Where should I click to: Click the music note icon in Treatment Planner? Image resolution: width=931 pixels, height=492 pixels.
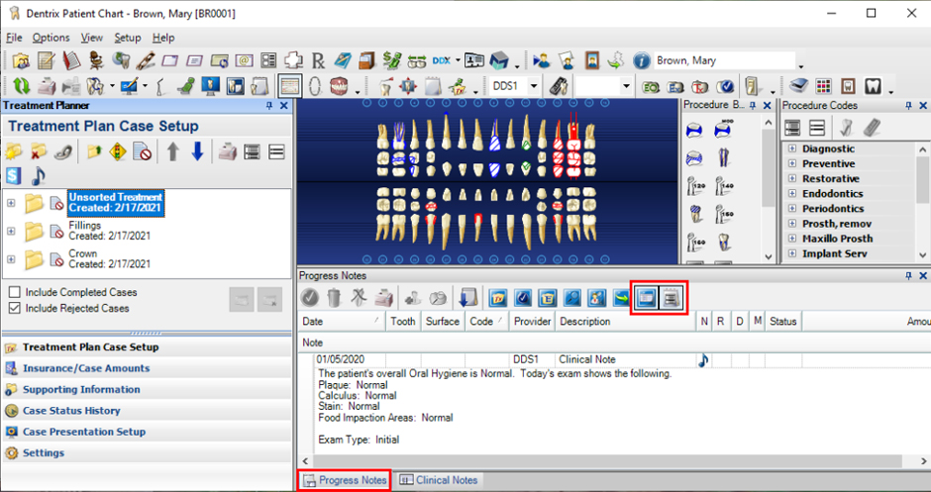39,175
